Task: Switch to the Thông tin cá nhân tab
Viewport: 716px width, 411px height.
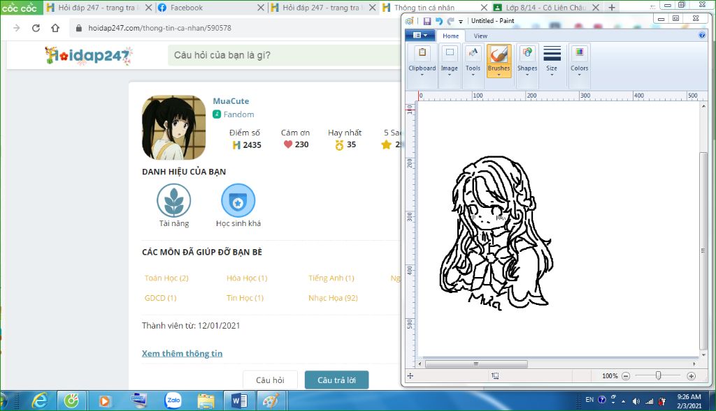Action: point(435,7)
